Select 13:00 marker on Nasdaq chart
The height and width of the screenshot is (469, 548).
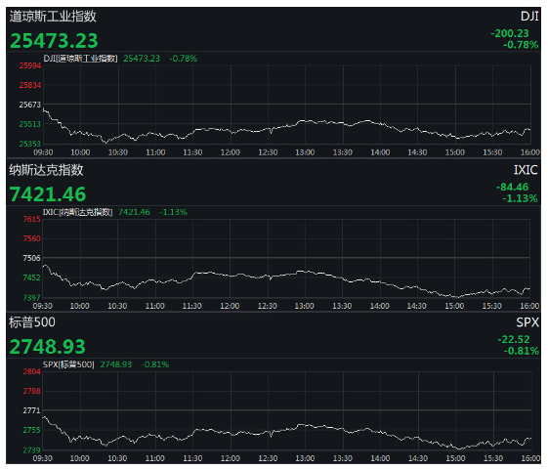305,306
